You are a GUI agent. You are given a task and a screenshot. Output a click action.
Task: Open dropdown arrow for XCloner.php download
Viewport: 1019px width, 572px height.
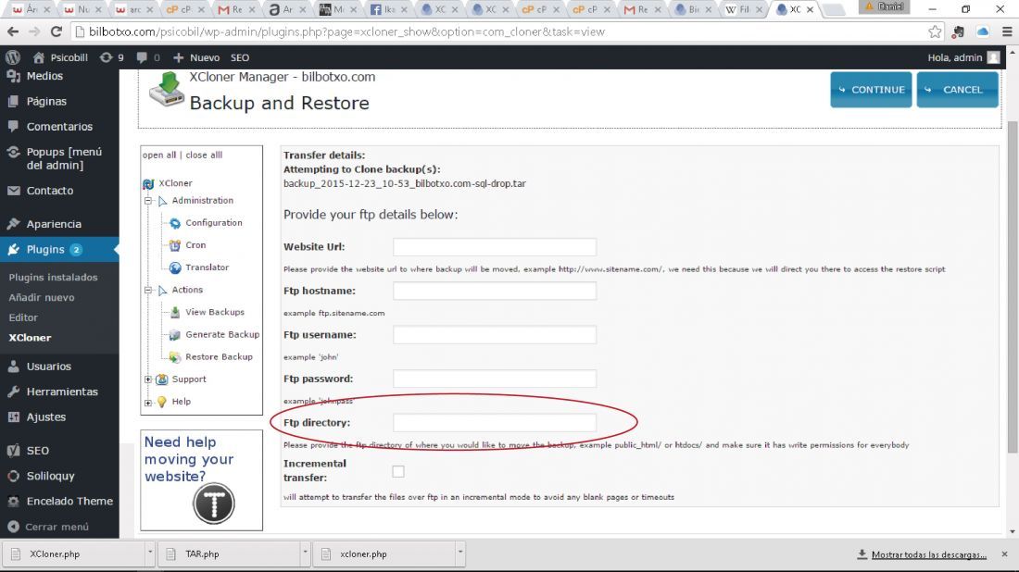click(x=150, y=553)
